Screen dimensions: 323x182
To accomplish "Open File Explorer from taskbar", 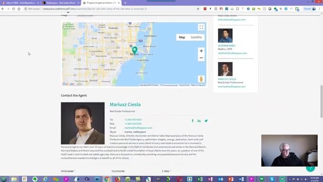I will tap(14, 179).
